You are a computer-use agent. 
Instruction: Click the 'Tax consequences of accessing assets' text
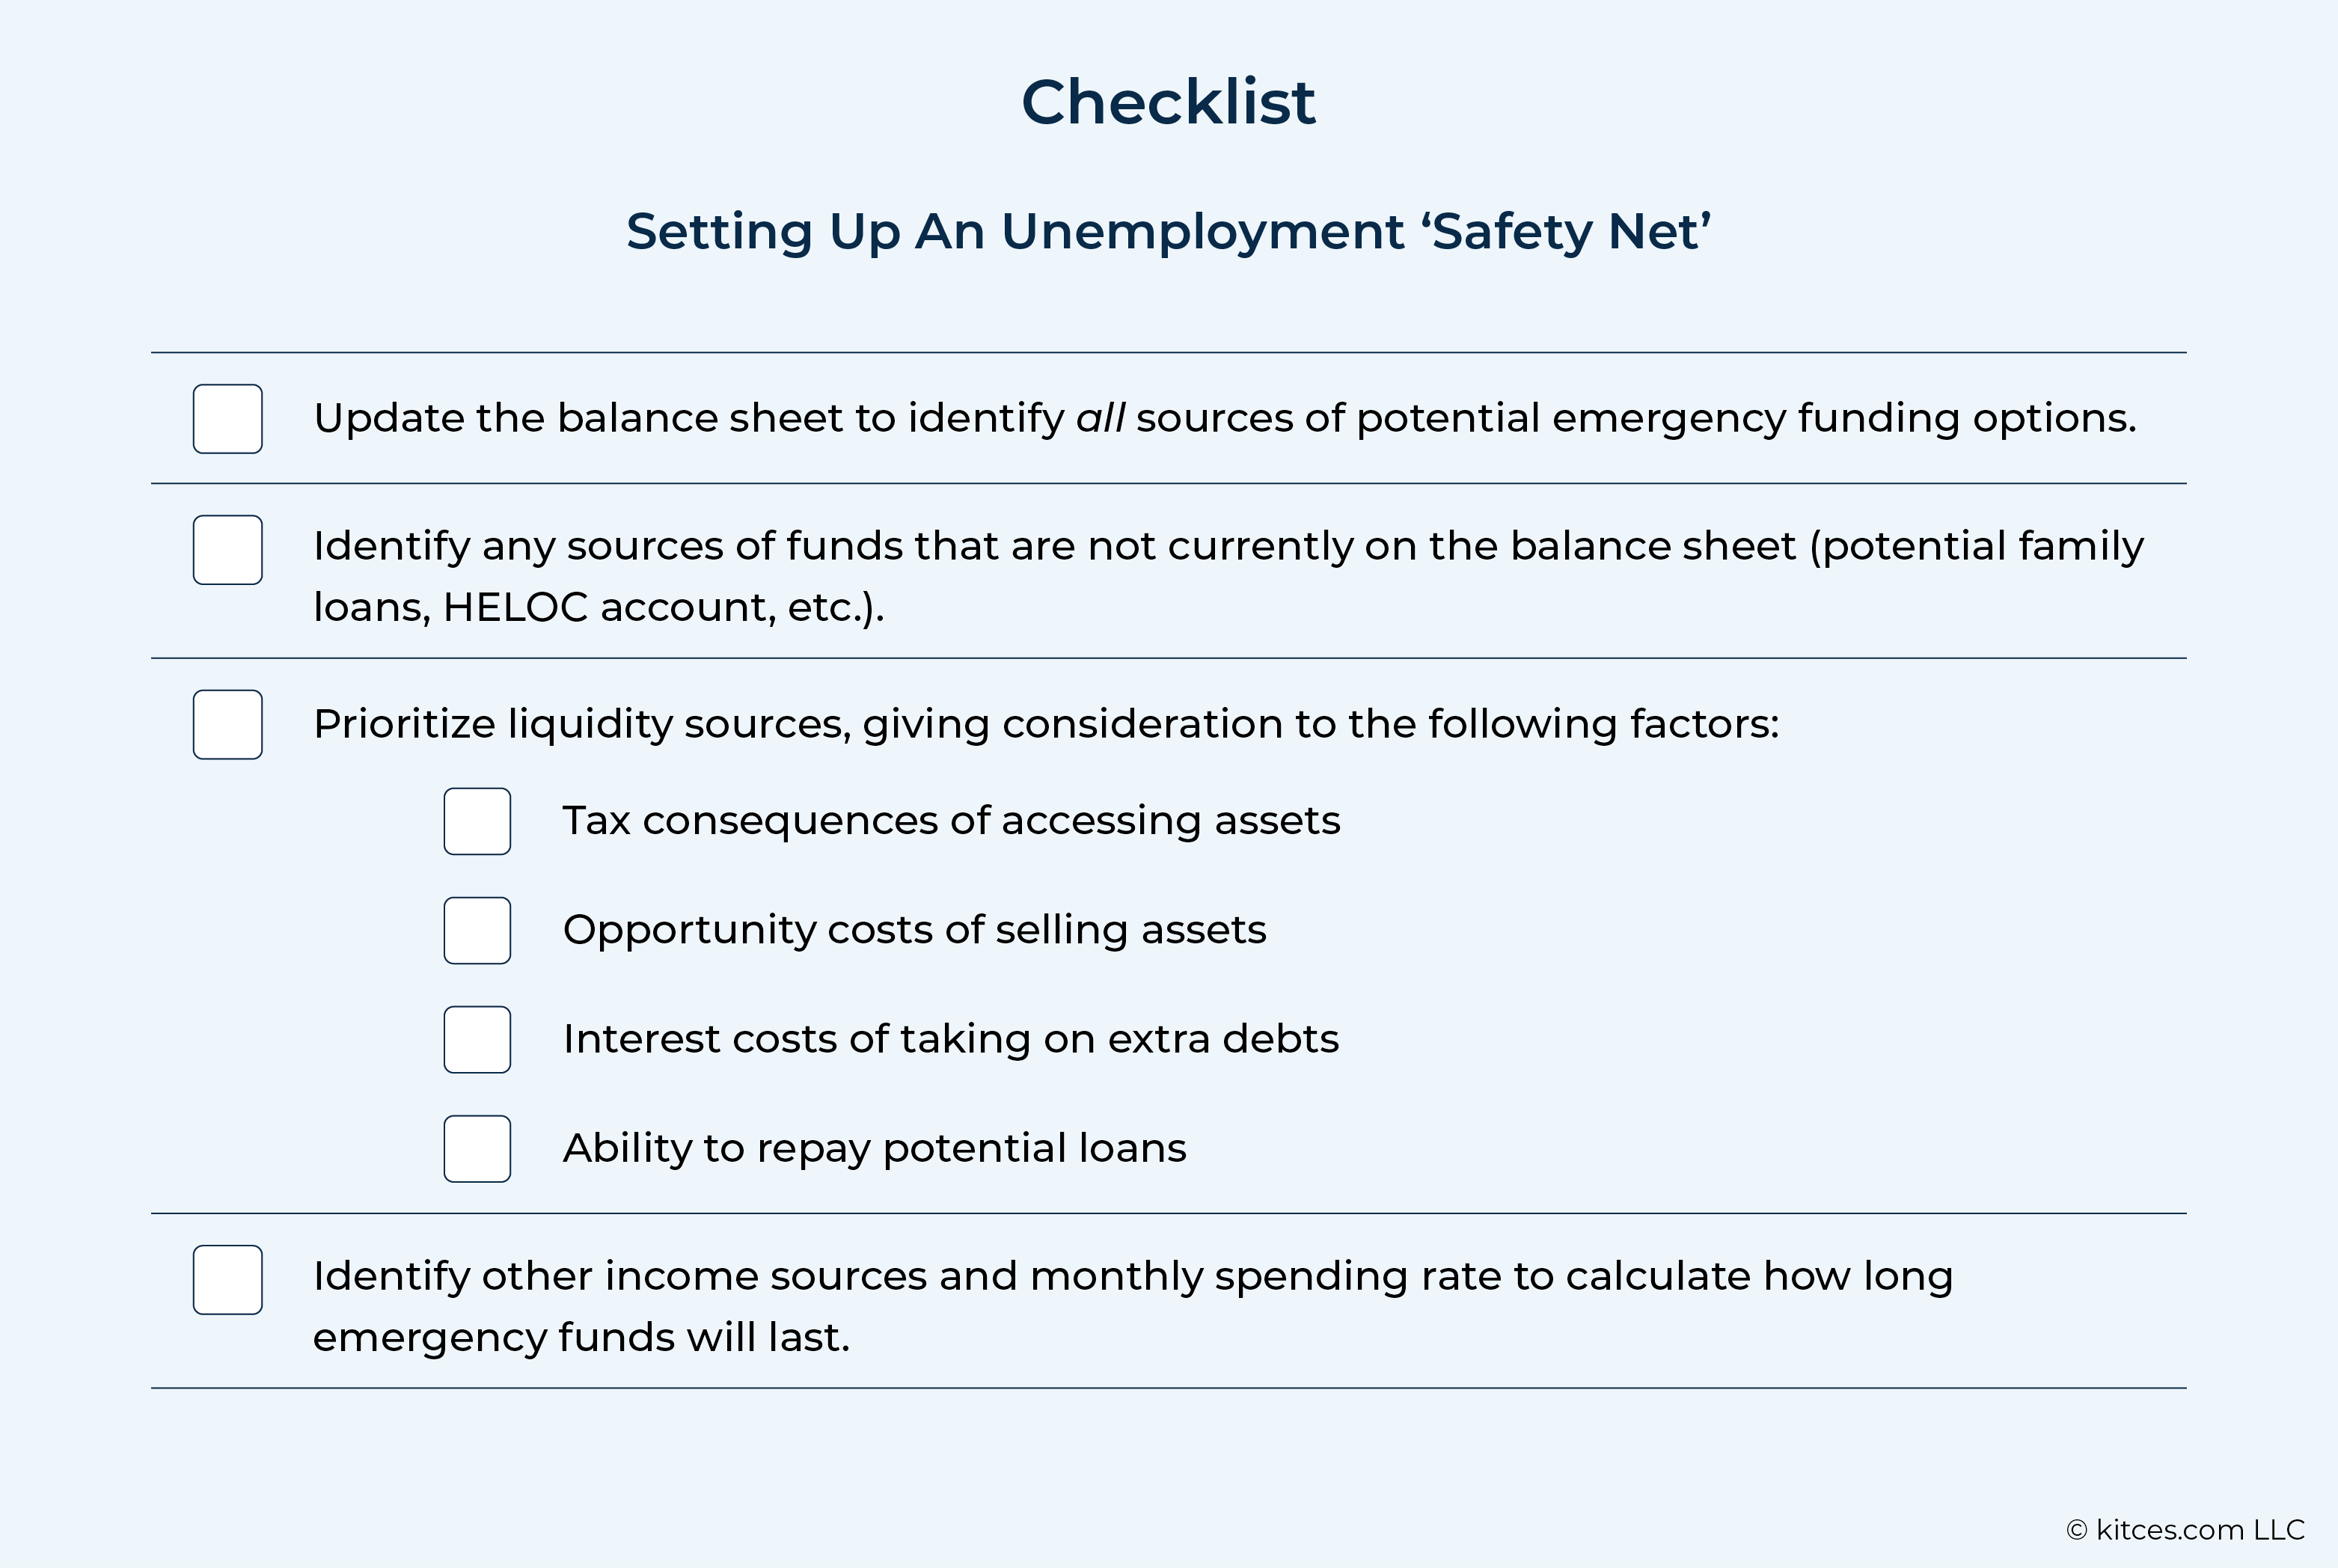pos(951,821)
